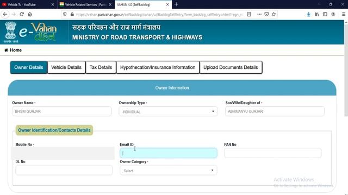Click the browser address bar URL
348x195 pixels.
click(x=159, y=15)
